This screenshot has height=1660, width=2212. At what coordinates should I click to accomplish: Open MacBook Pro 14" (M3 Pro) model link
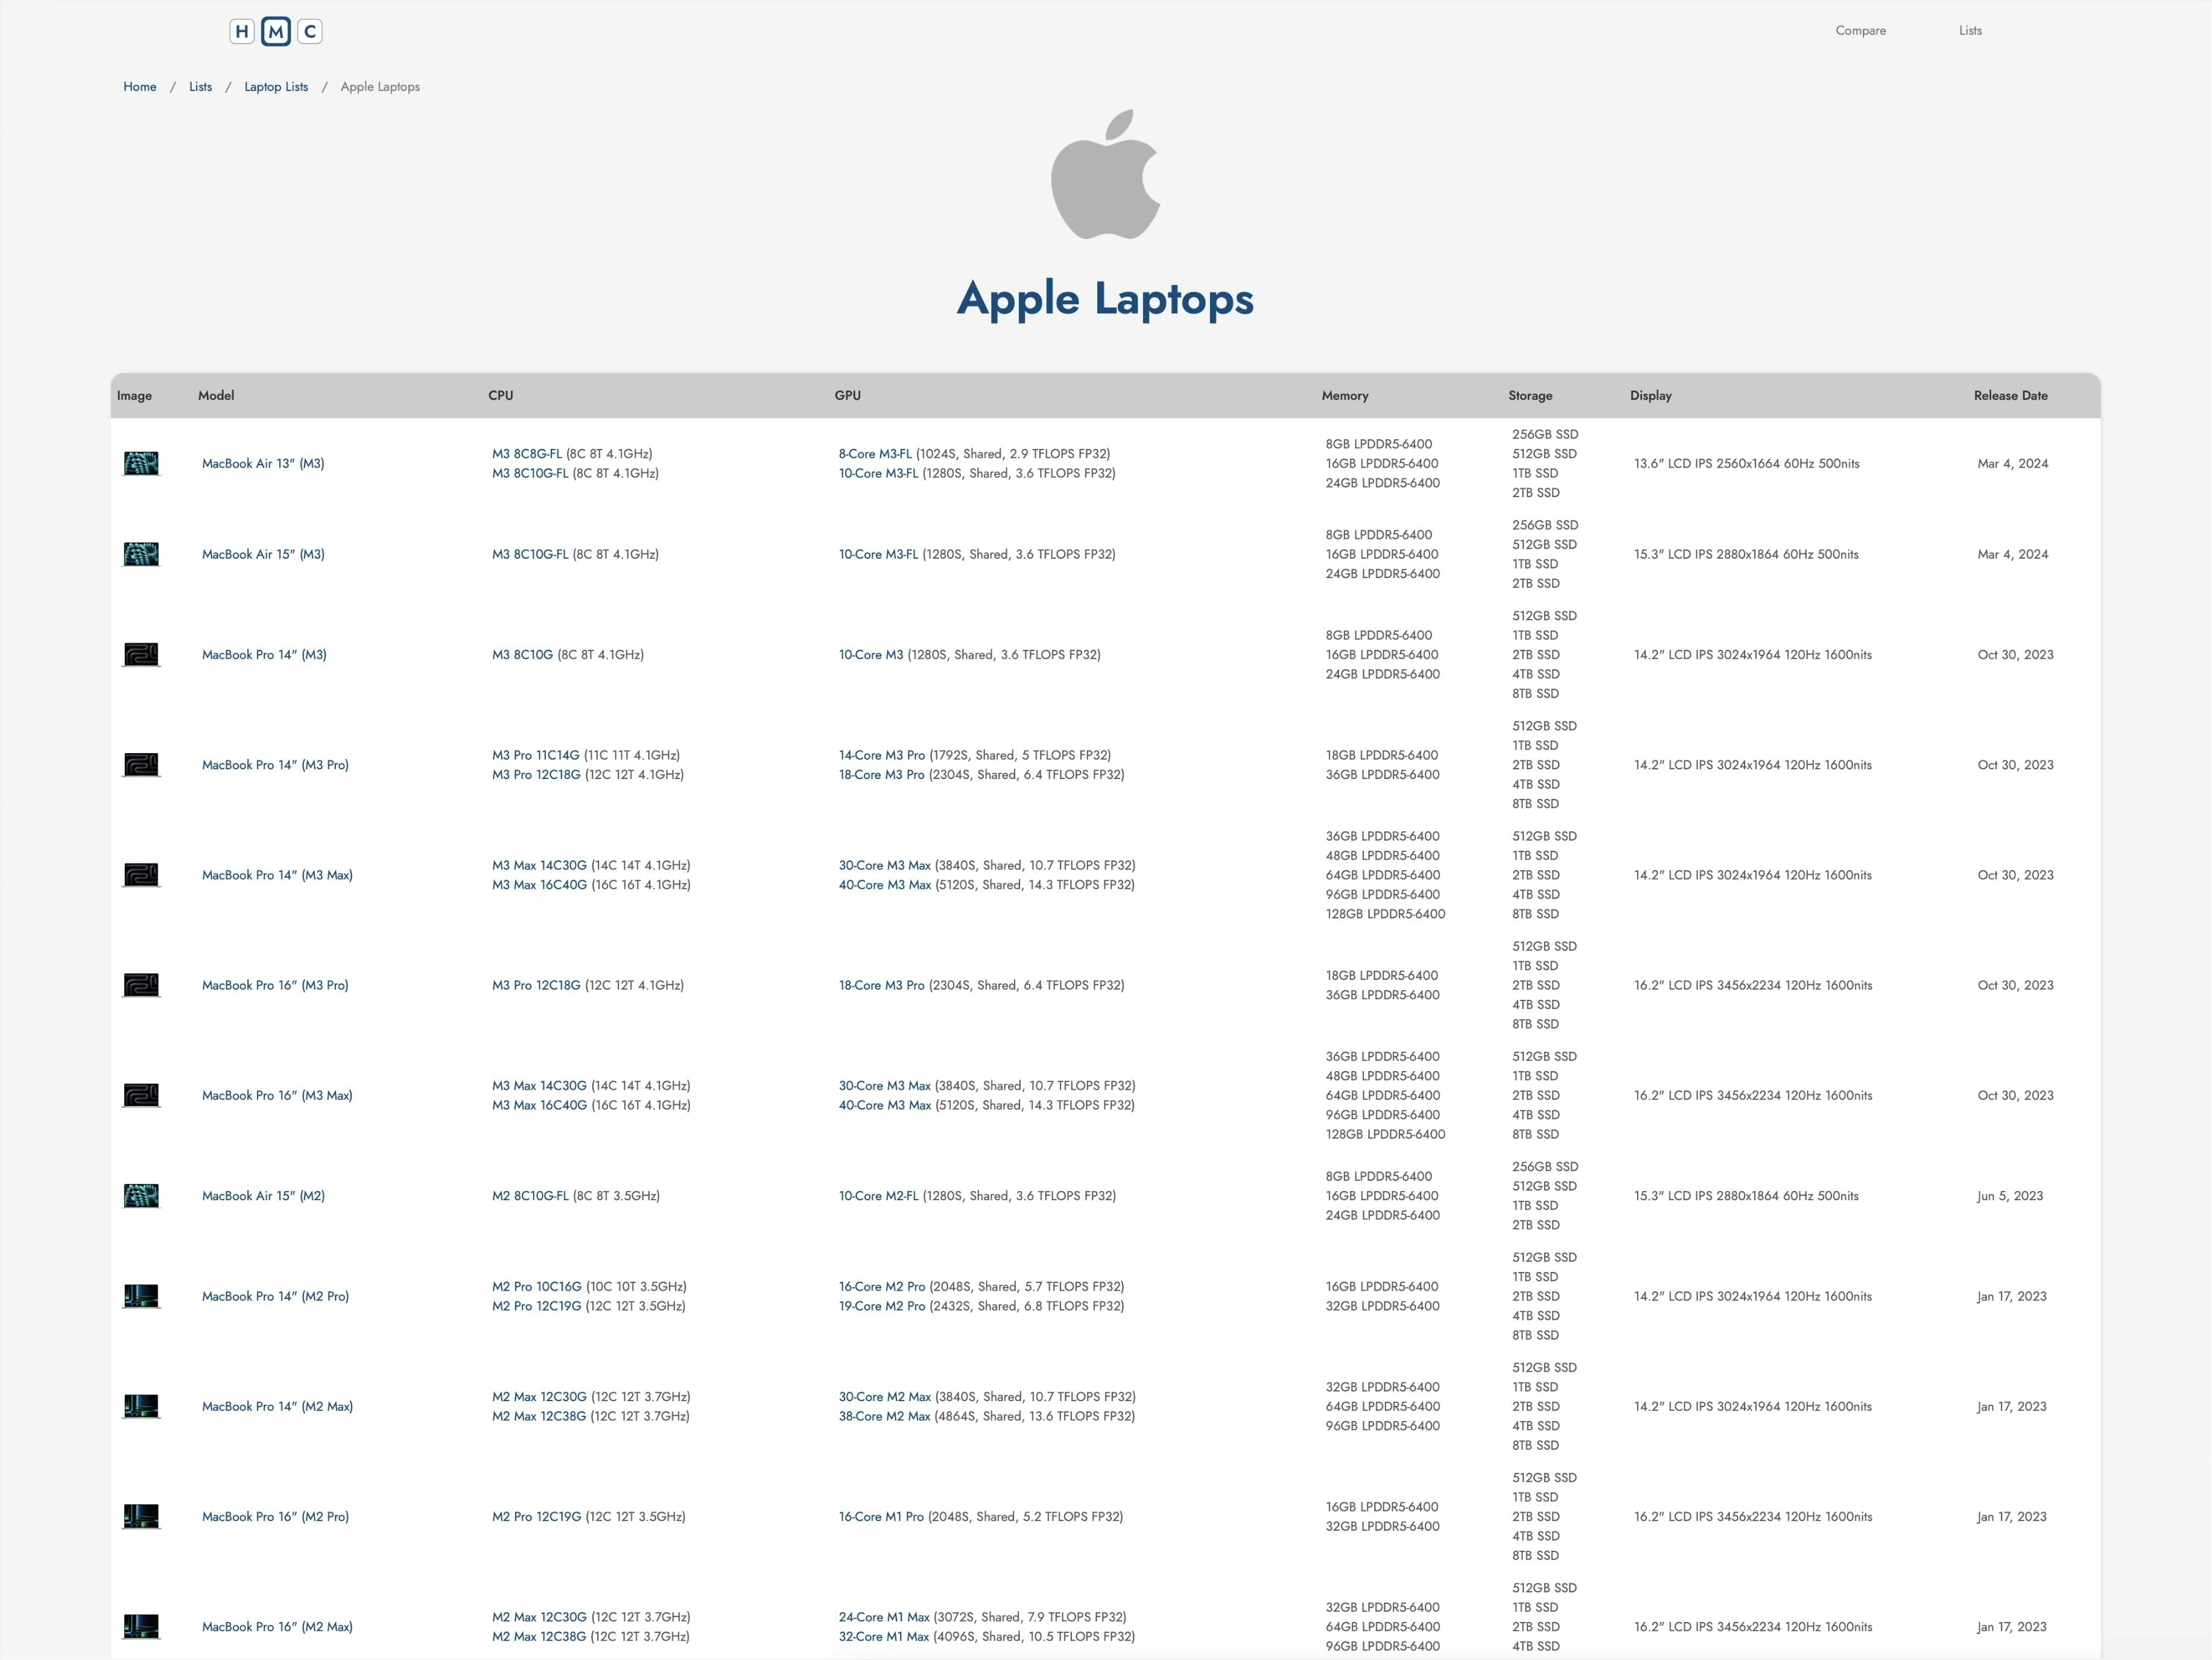coord(275,765)
